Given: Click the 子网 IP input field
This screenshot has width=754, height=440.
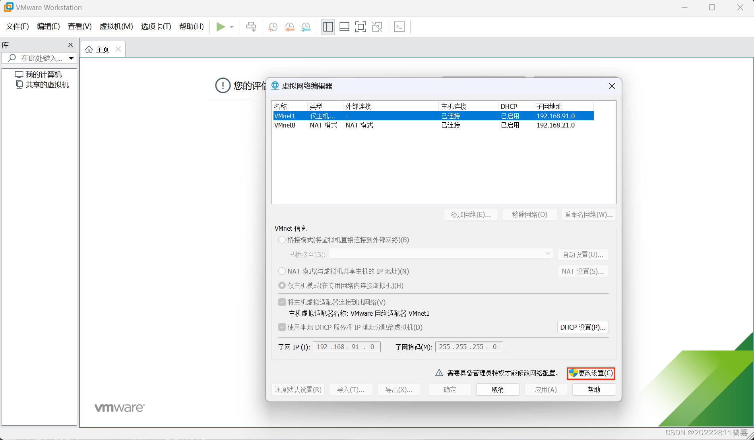Looking at the screenshot, I should [347, 347].
